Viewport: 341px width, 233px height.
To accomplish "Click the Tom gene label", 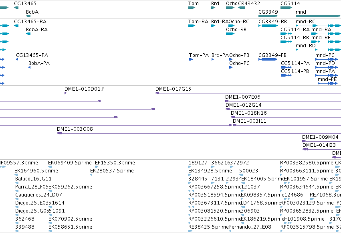I will (194, 4).
